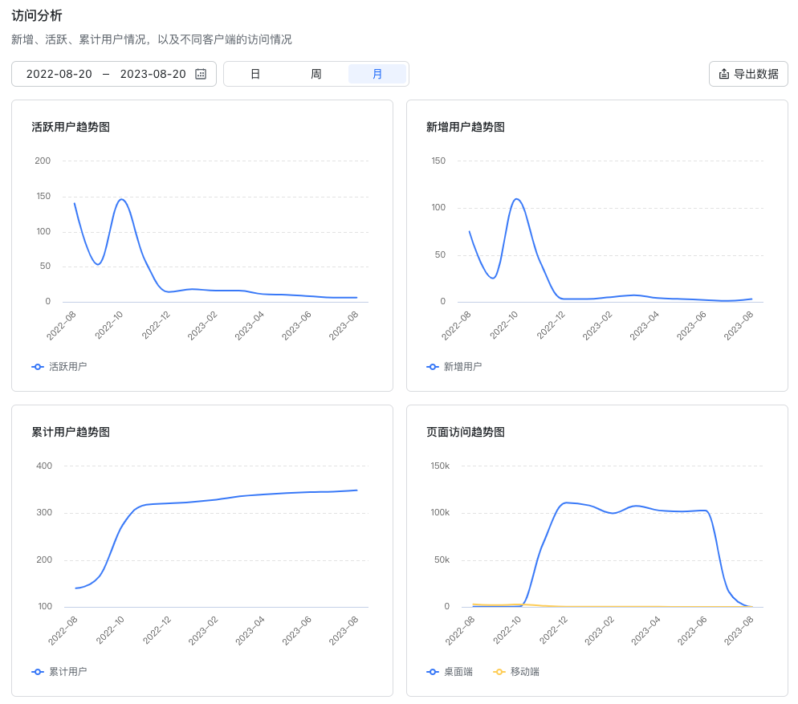Image resolution: width=798 pixels, height=704 pixels.
Task: Click the 2022-10 peak on 新增用户 chart
Action: (516, 198)
